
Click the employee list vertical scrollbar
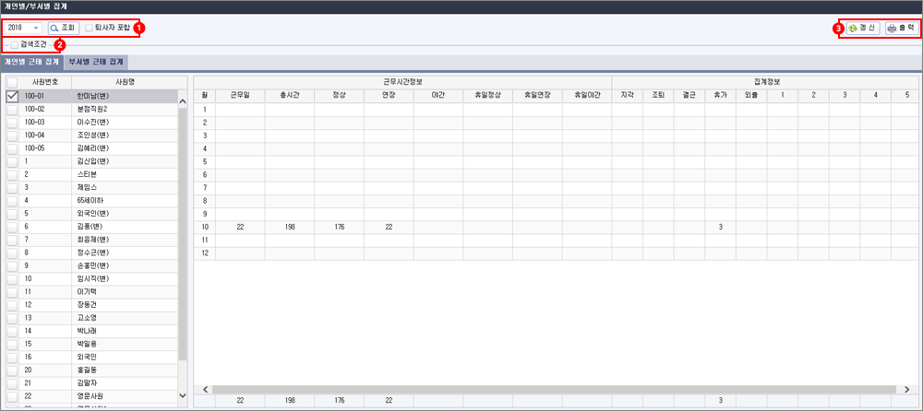pos(181,240)
